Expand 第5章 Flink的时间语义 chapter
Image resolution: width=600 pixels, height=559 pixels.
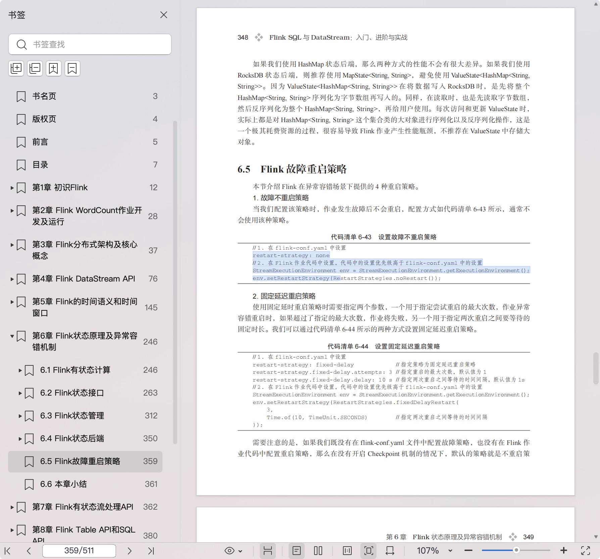(12, 302)
